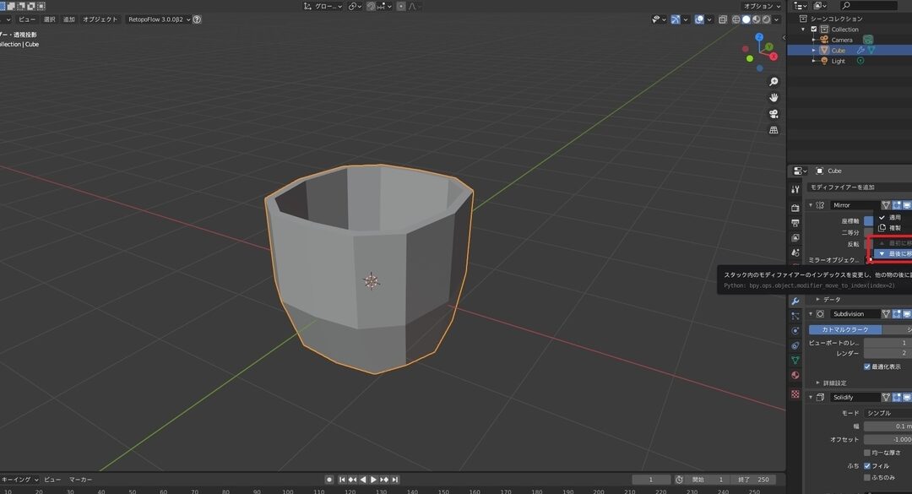Open the オブジェクト menu in the header
This screenshot has height=494, width=912.
pyautogui.click(x=100, y=19)
